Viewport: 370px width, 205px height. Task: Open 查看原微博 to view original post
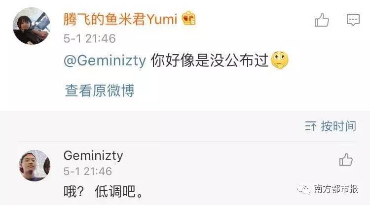(x=100, y=90)
